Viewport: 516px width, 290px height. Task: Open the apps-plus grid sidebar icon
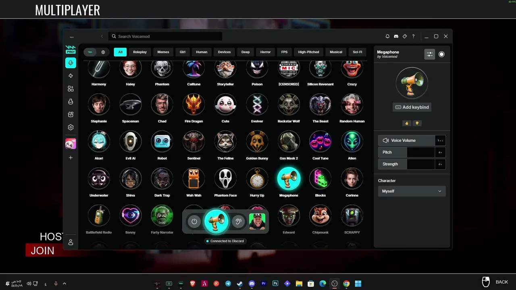coord(71,89)
